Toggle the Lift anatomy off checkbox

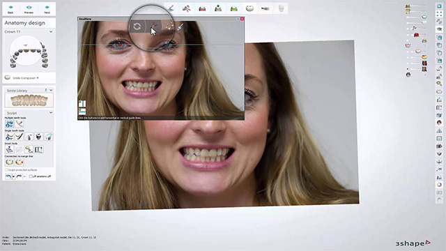31,176
